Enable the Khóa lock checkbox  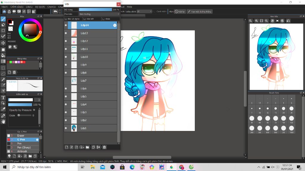tap(103, 19)
